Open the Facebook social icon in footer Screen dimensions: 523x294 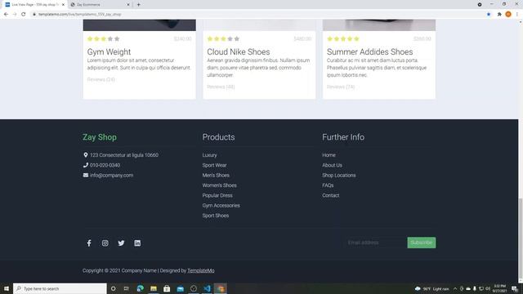click(x=89, y=243)
